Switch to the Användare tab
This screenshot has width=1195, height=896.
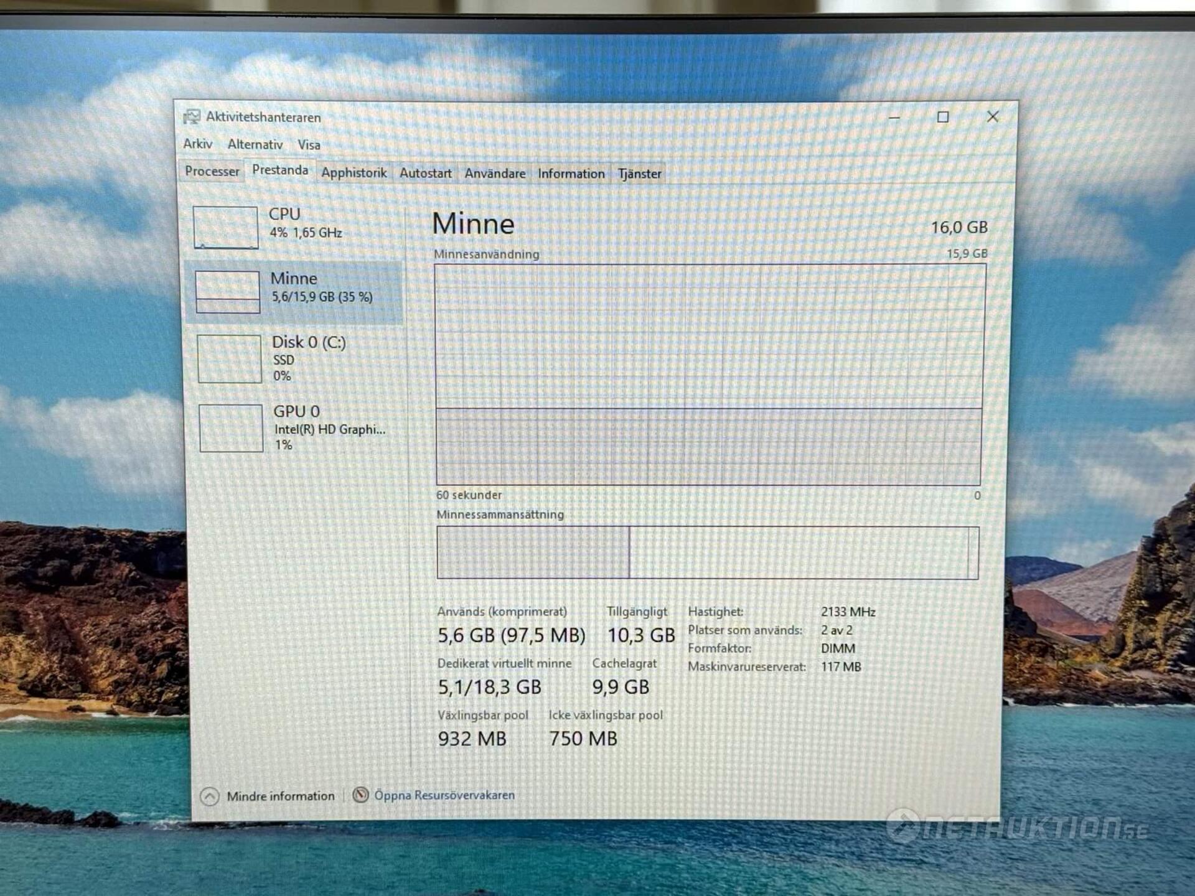point(495,174)
